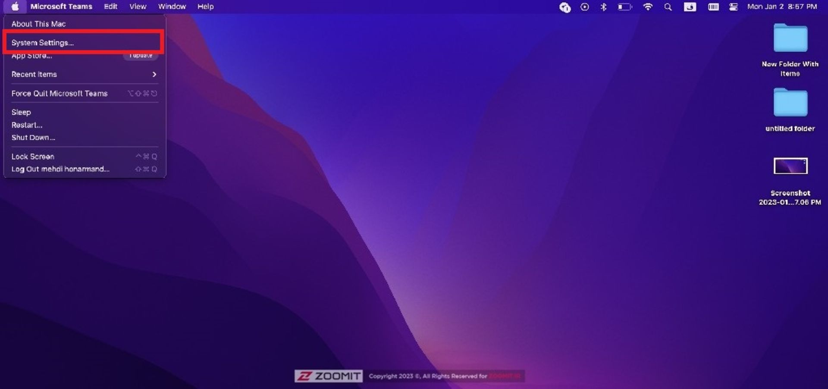Select the Screenshot file thumbnail
The width and height of the screenshot is (828, 389).
[790, 166]
